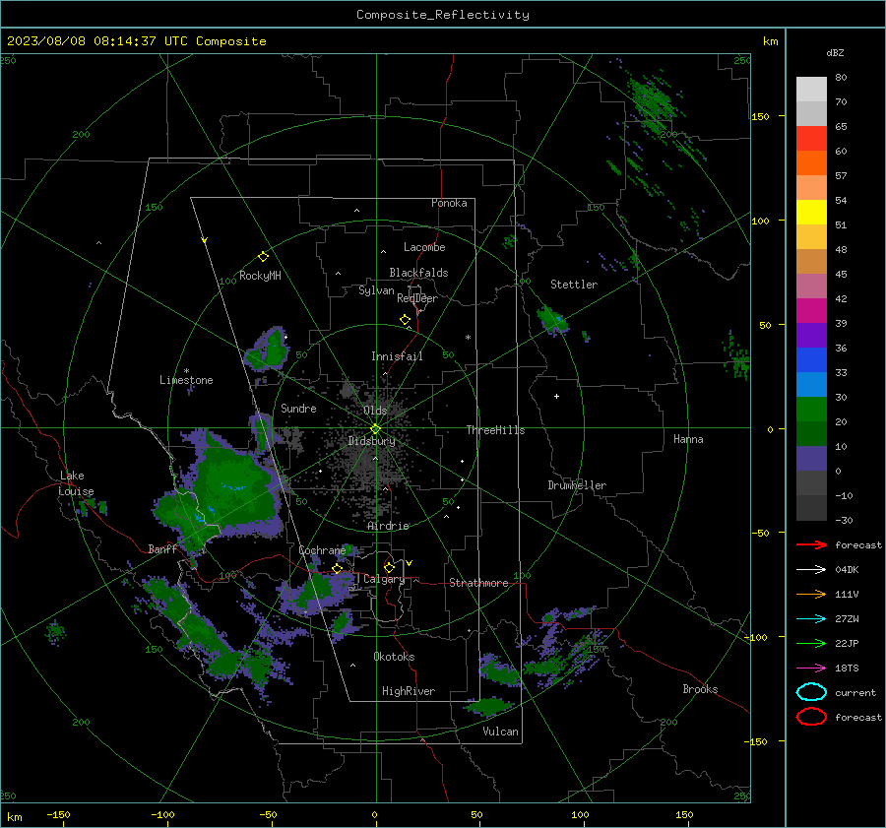Click the yellow V marker northwest of RockyMH
This screenshot has height=828, width=886.
[x=205, y=240]
